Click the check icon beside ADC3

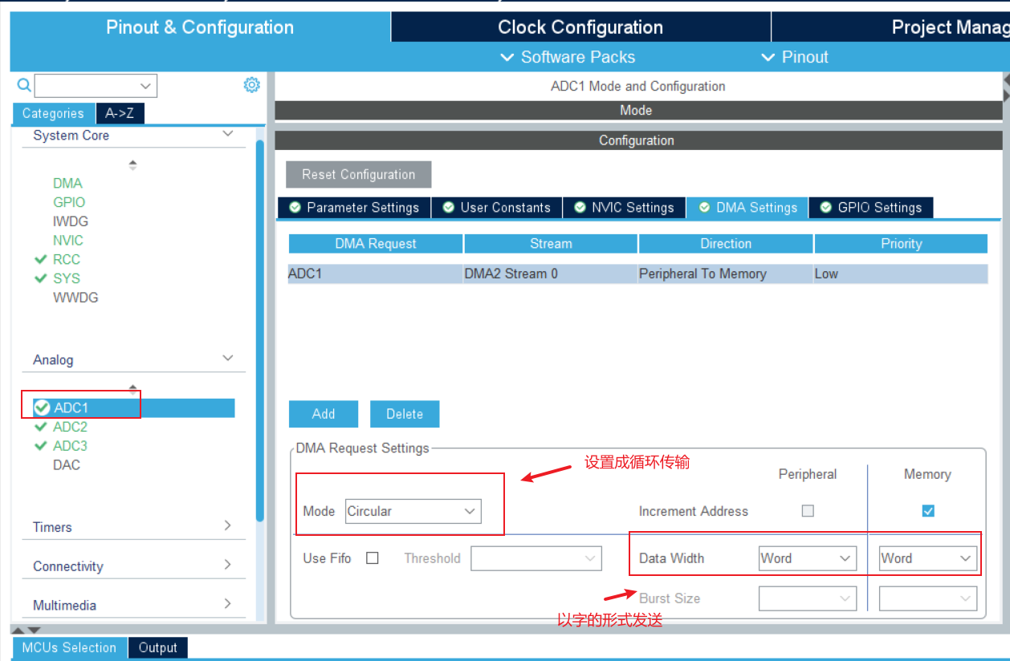point(40,445)
